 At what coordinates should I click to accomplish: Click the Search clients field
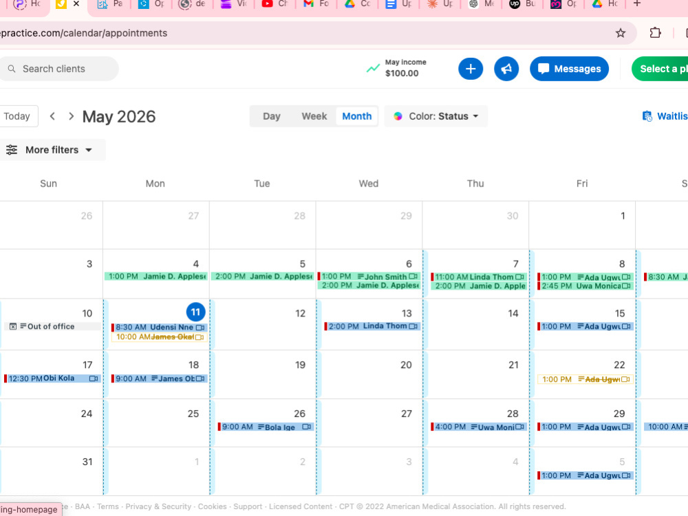(x=58, y=69)
